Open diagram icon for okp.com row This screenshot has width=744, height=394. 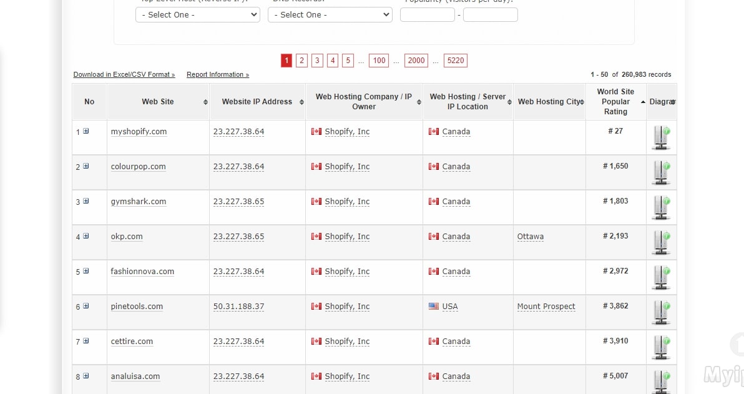point(661,242)
